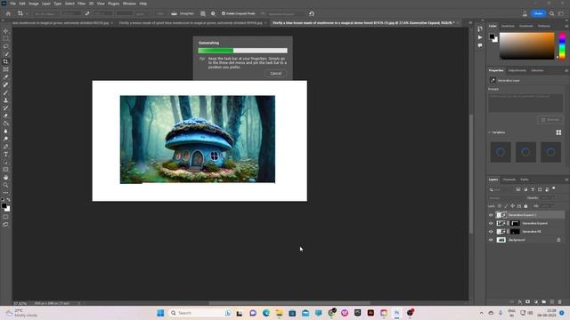Image resolution: width=570 pixels, height=320 pixels.
Task: Select the Crop tool in the toolbox
Action: click(x=5, y=61)
